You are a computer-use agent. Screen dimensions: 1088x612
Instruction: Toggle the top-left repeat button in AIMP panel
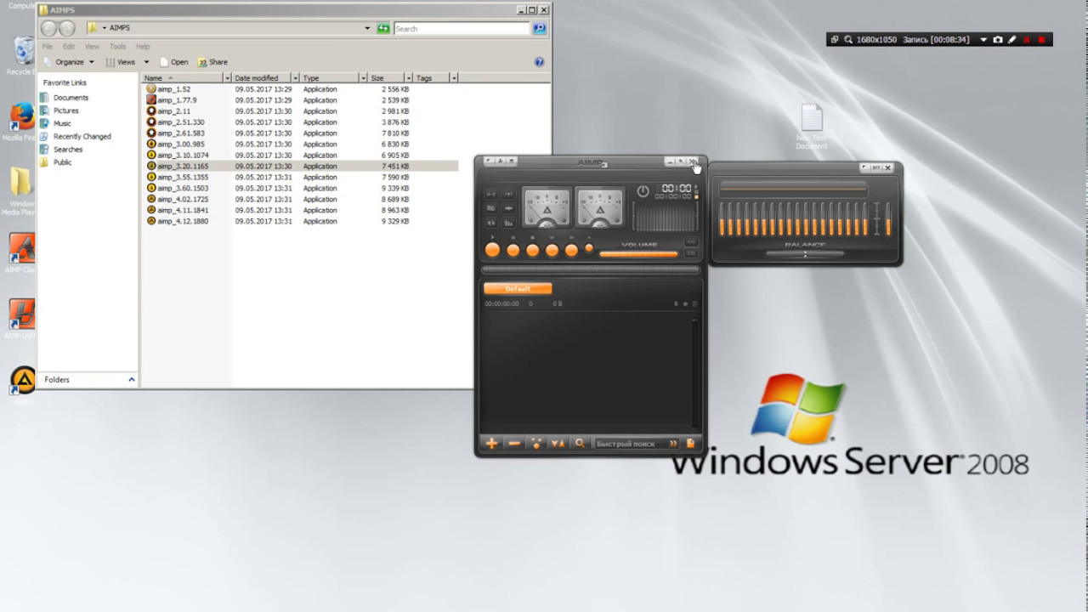pos(490,194)
